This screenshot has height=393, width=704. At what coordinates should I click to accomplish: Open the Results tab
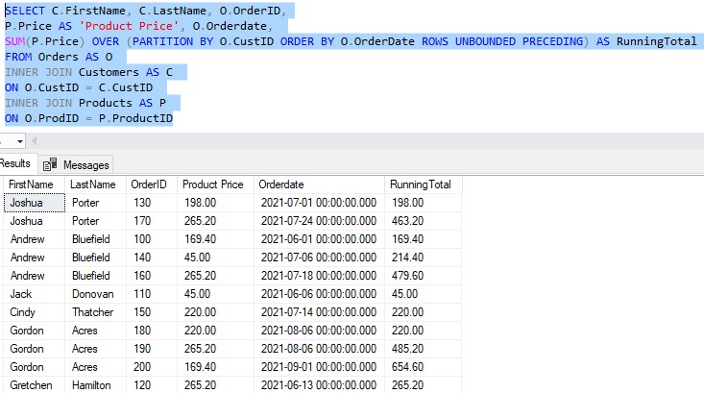click(x=17, y=163)
